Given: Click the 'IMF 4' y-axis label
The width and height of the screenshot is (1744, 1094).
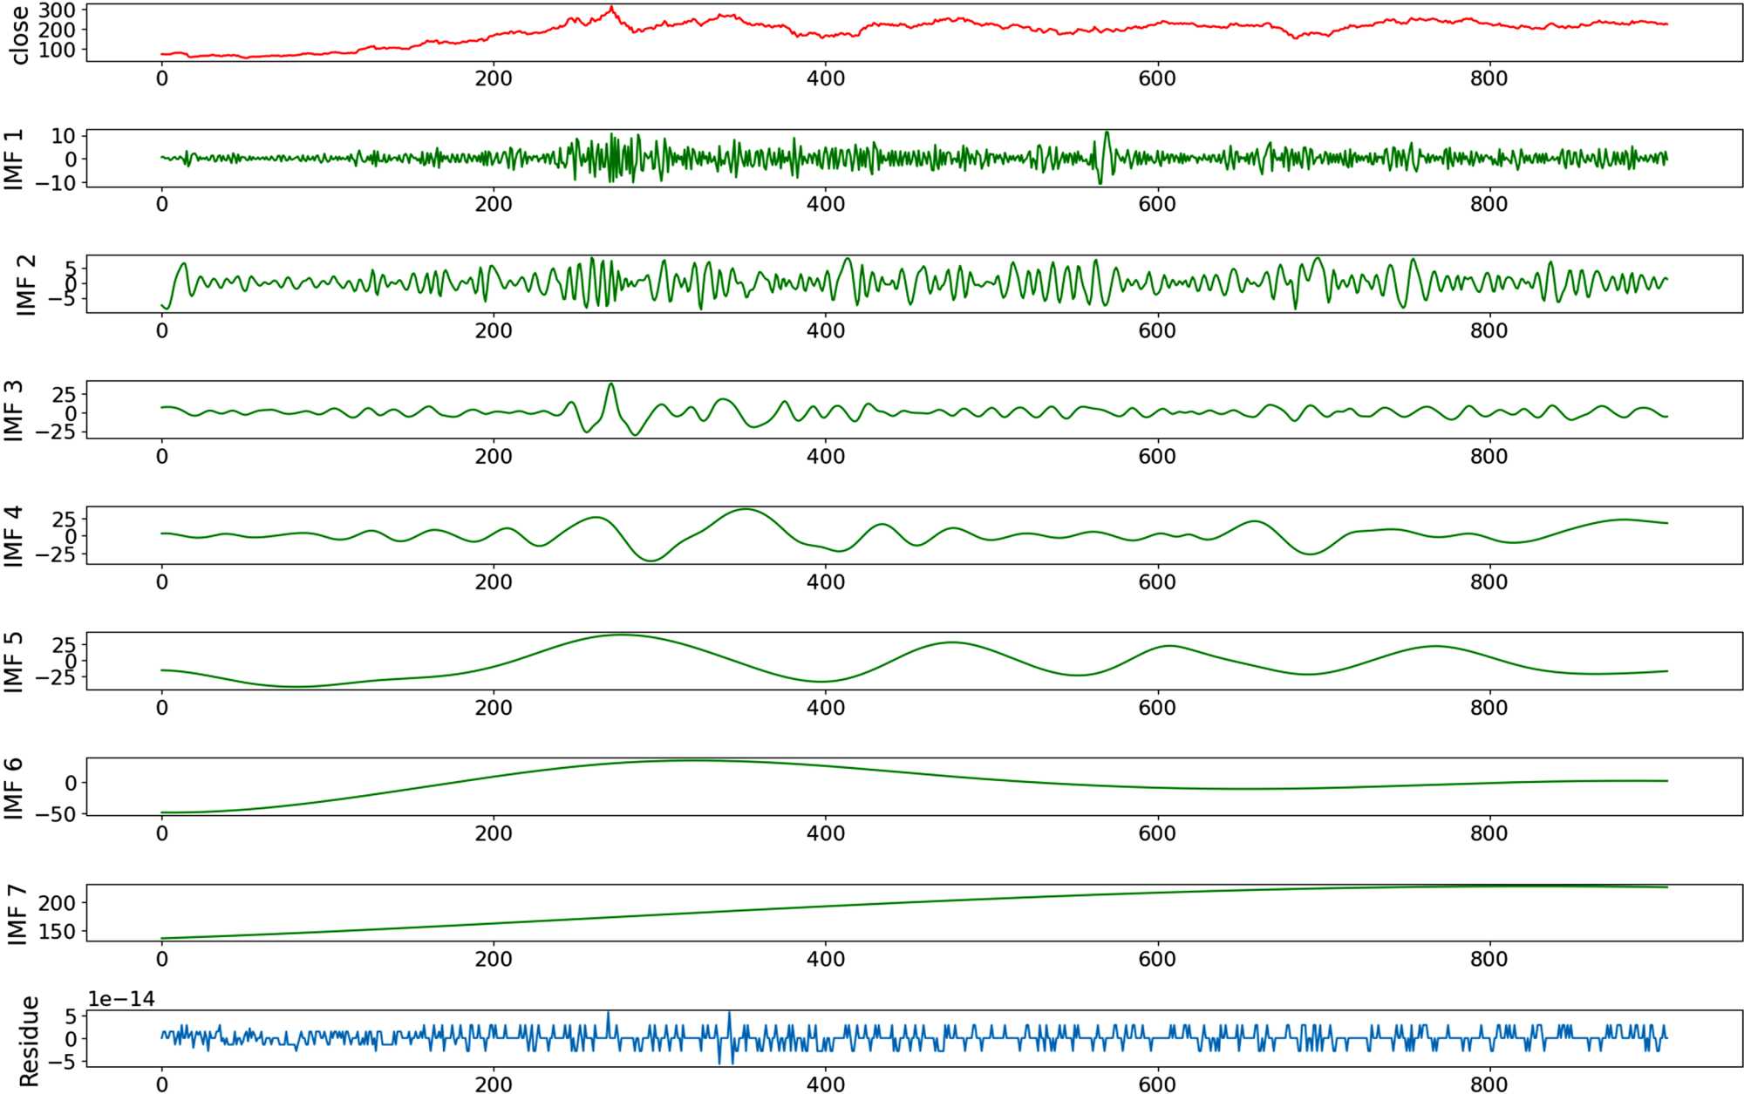Looking at the screenshot, I should click(x=14, y=536).
